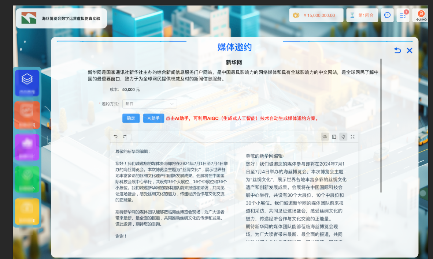The width and height of the screenshot is (433, 259).
Task: Open the 邀约方式 dropdown showing 邮件
Action: point(149,104)
